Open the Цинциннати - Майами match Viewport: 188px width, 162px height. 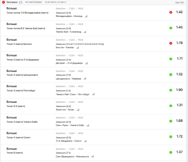(x=69, y=79)
